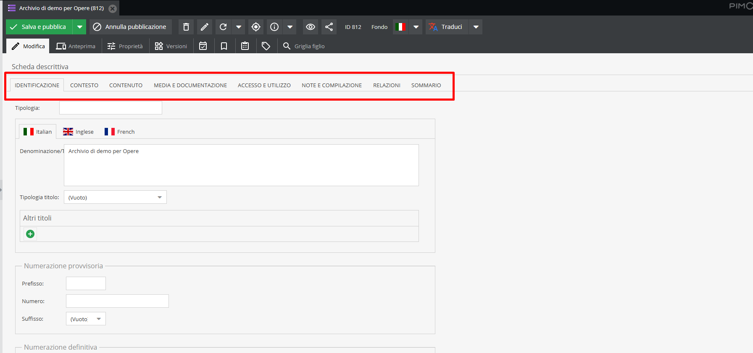The image size is (753, 353).
Task: Switch to the CONTESTO tab
Action: (84, 85)
